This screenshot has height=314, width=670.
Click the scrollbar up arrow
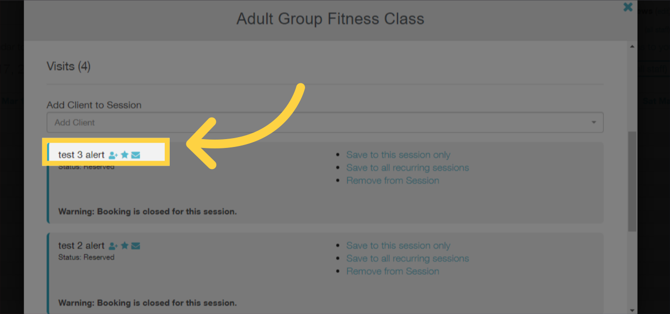(631, 46)
